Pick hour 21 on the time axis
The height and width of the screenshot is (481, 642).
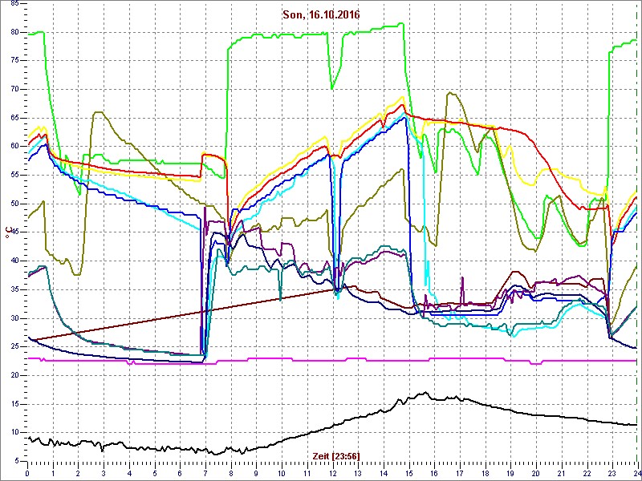[x=560, y=473]
